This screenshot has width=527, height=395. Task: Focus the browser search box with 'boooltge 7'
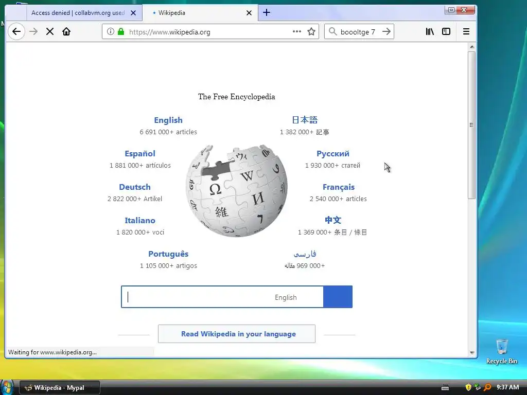tap(358, 31)
